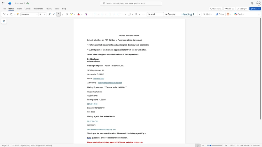
Task: Click the shading paint bucket icon
Action: pos(136,14)
